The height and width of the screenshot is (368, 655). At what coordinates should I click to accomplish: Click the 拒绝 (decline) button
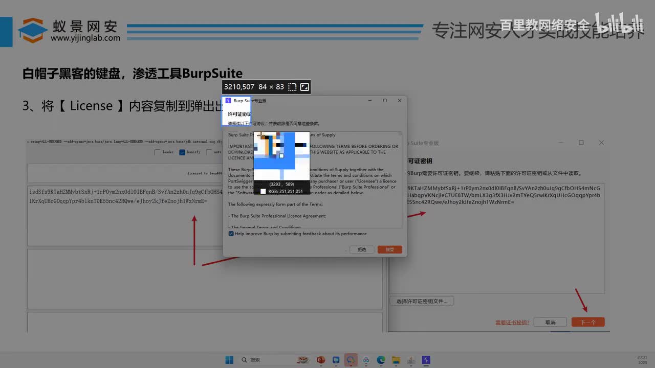pos(362,249)
